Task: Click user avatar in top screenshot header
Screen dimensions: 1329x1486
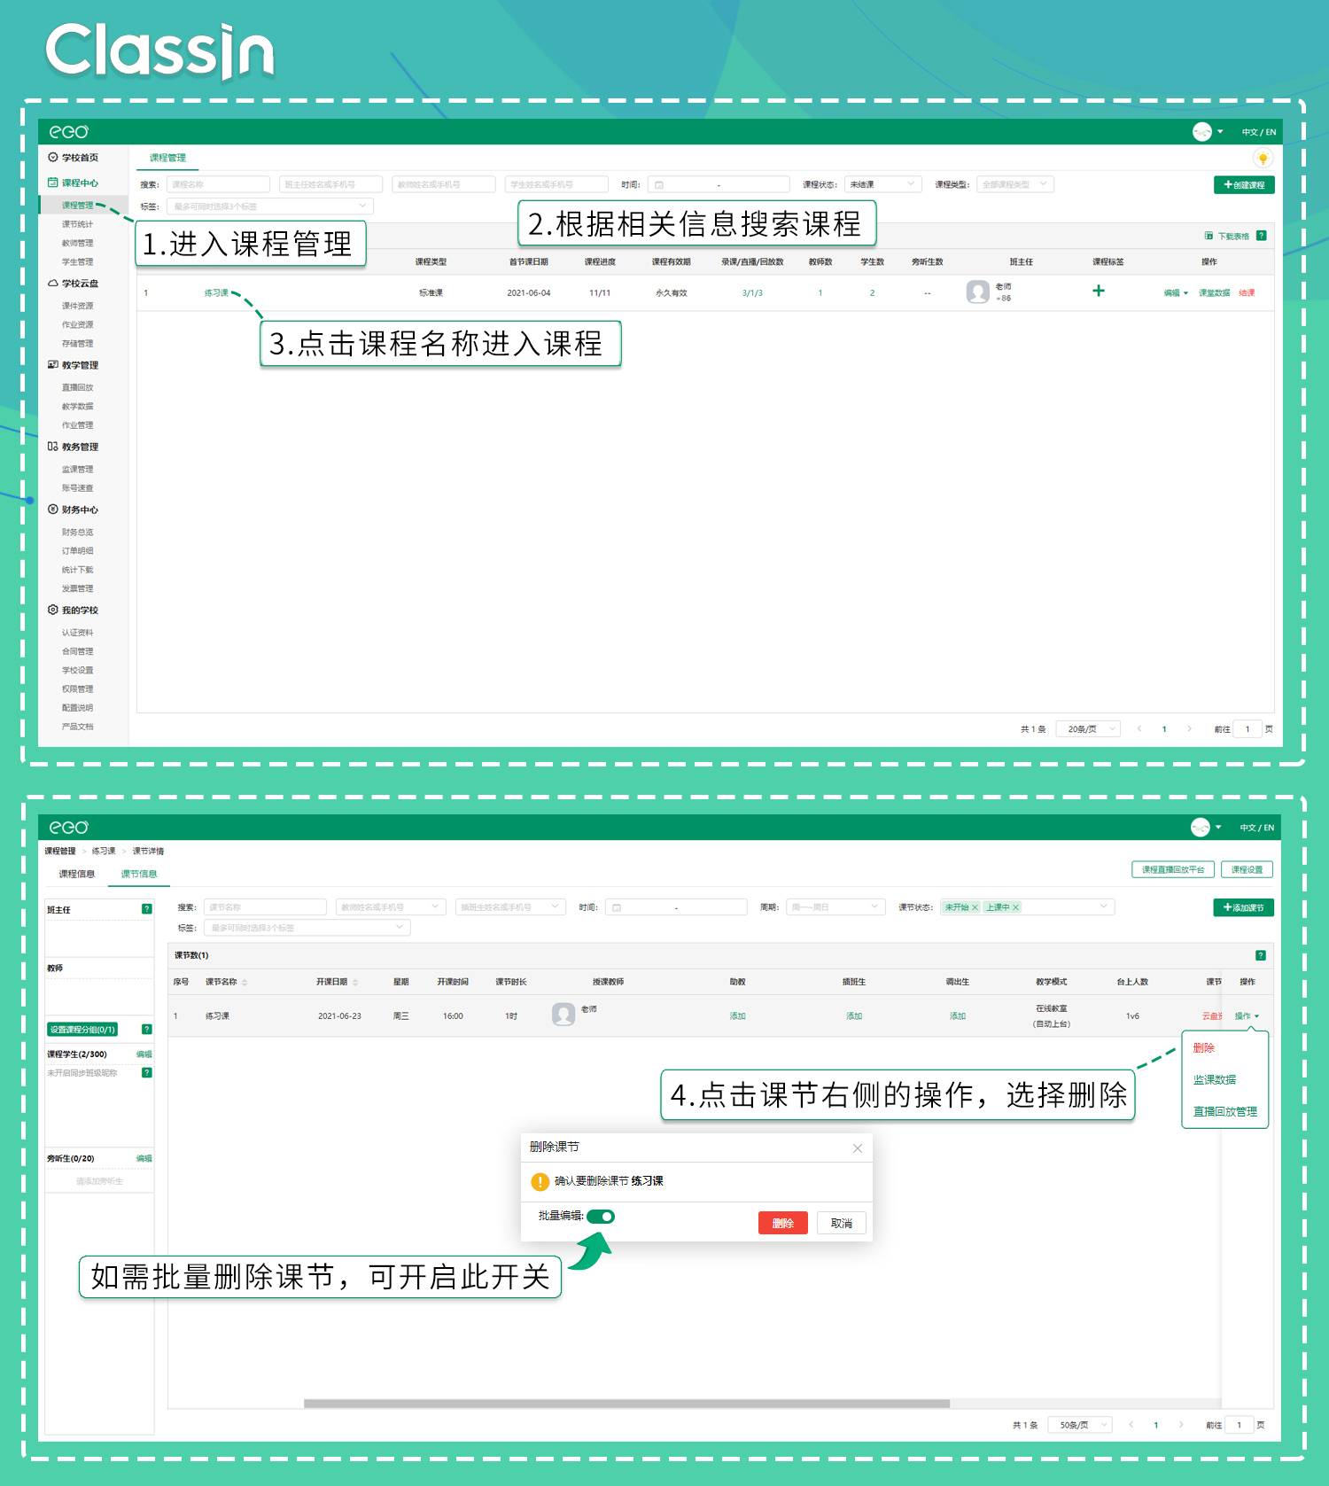Action: pos(1201,132)
